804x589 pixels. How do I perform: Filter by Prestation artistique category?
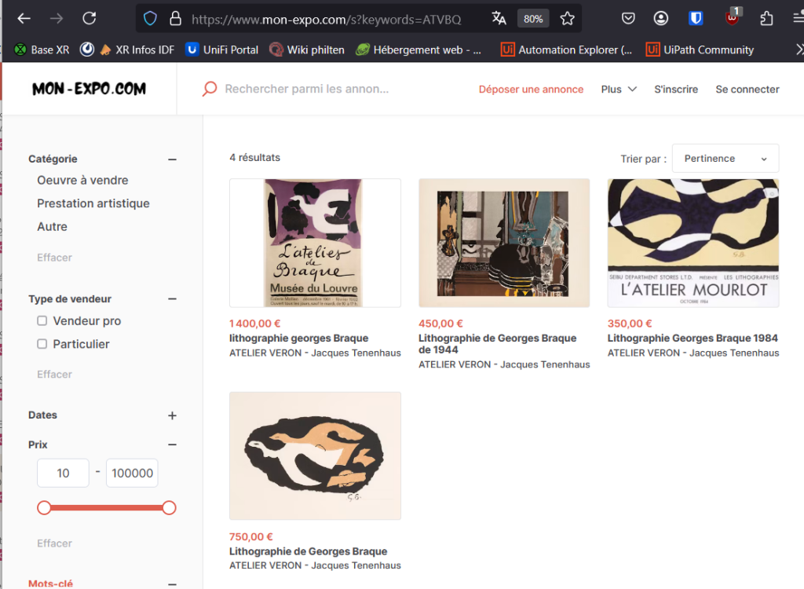click(93, 203)
